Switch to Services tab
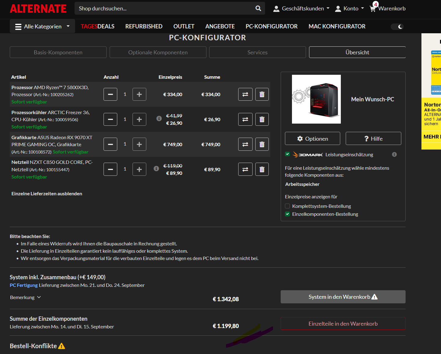The width and height of the screenshot is (441, 354). coord(257,52)
